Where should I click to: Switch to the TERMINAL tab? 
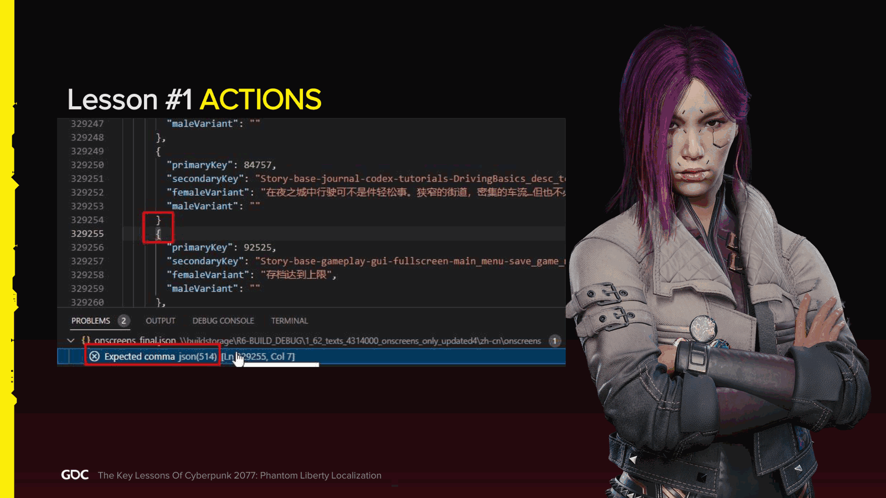290,321
